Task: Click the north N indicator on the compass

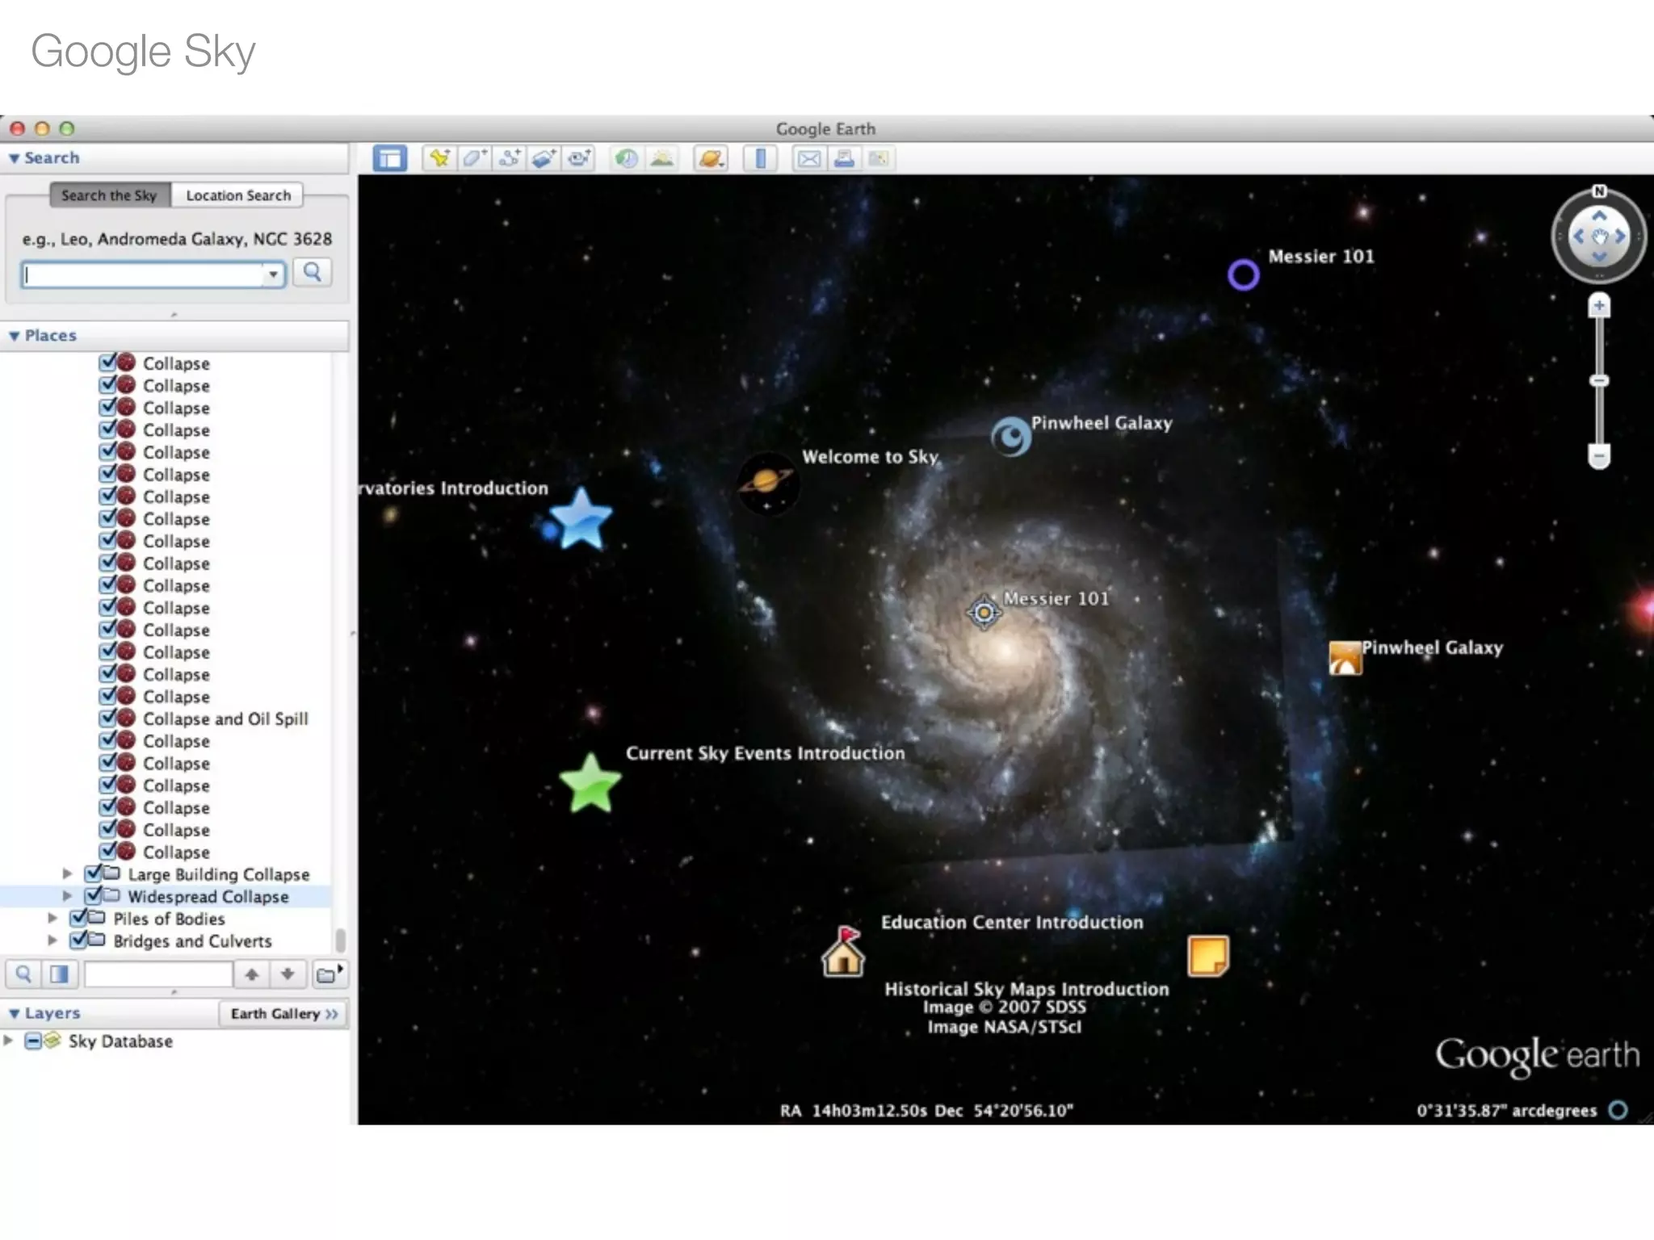Action: 1599,191
